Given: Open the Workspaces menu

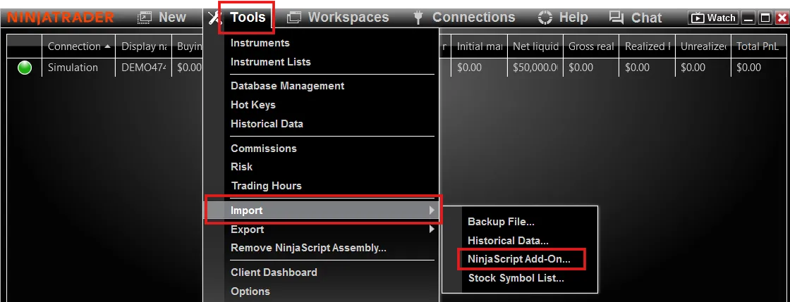Looking at the screenshot, I should click(x=348, y=18).
